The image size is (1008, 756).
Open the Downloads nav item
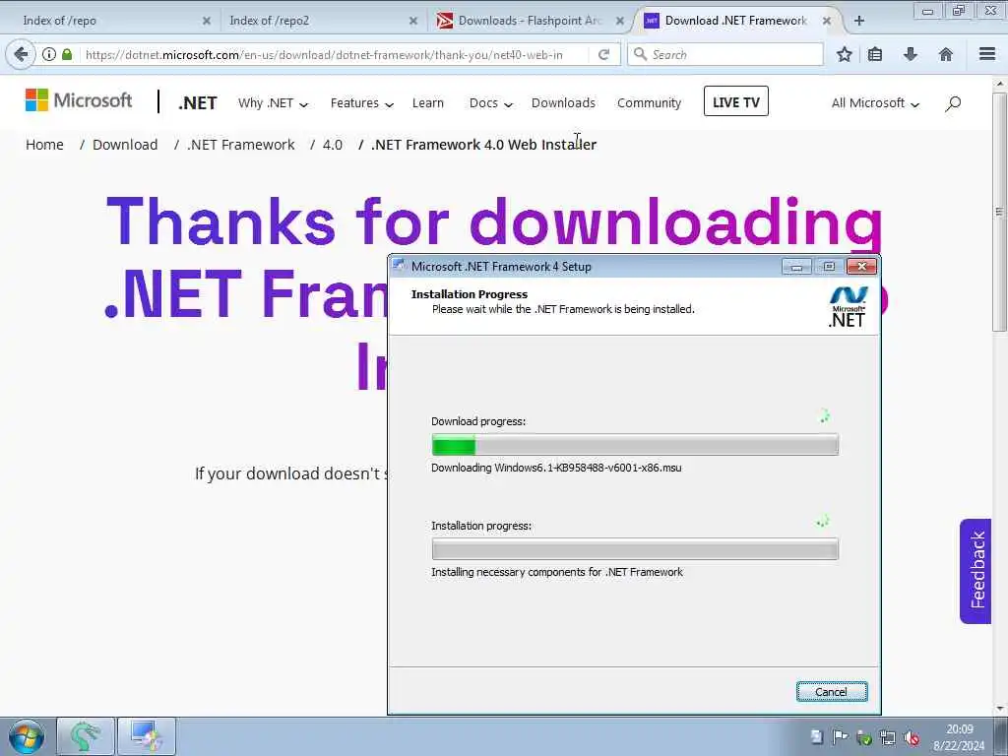click(563, 102)
